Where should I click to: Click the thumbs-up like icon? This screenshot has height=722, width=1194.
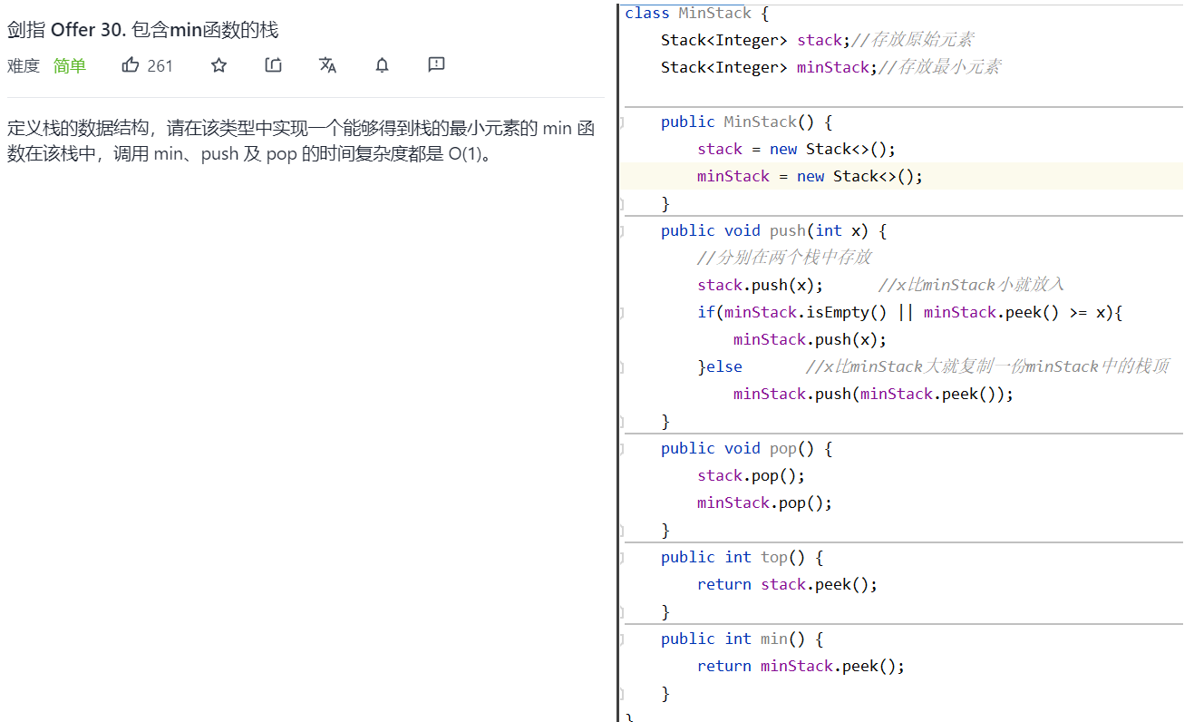coord(131,64)
